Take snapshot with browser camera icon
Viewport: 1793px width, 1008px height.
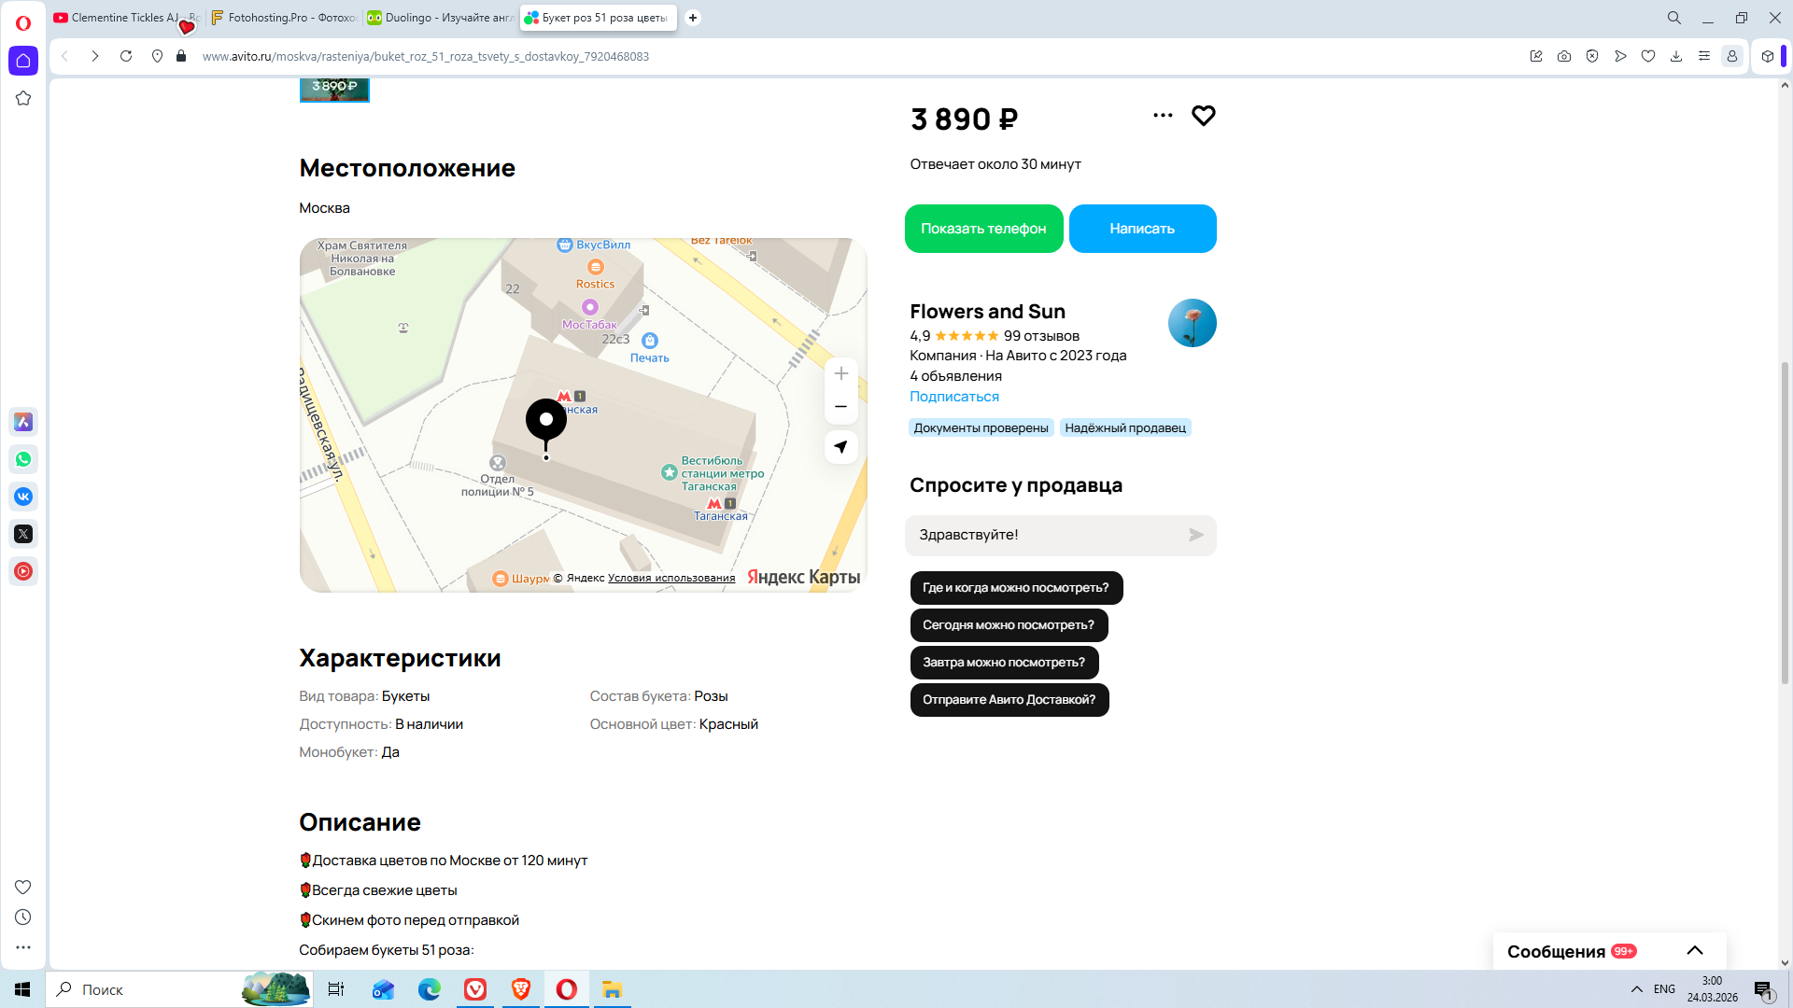point(1564,56)
